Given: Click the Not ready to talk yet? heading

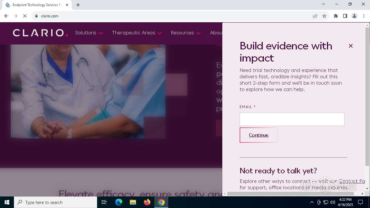Looking at the screenshot, I should (278, 170).
